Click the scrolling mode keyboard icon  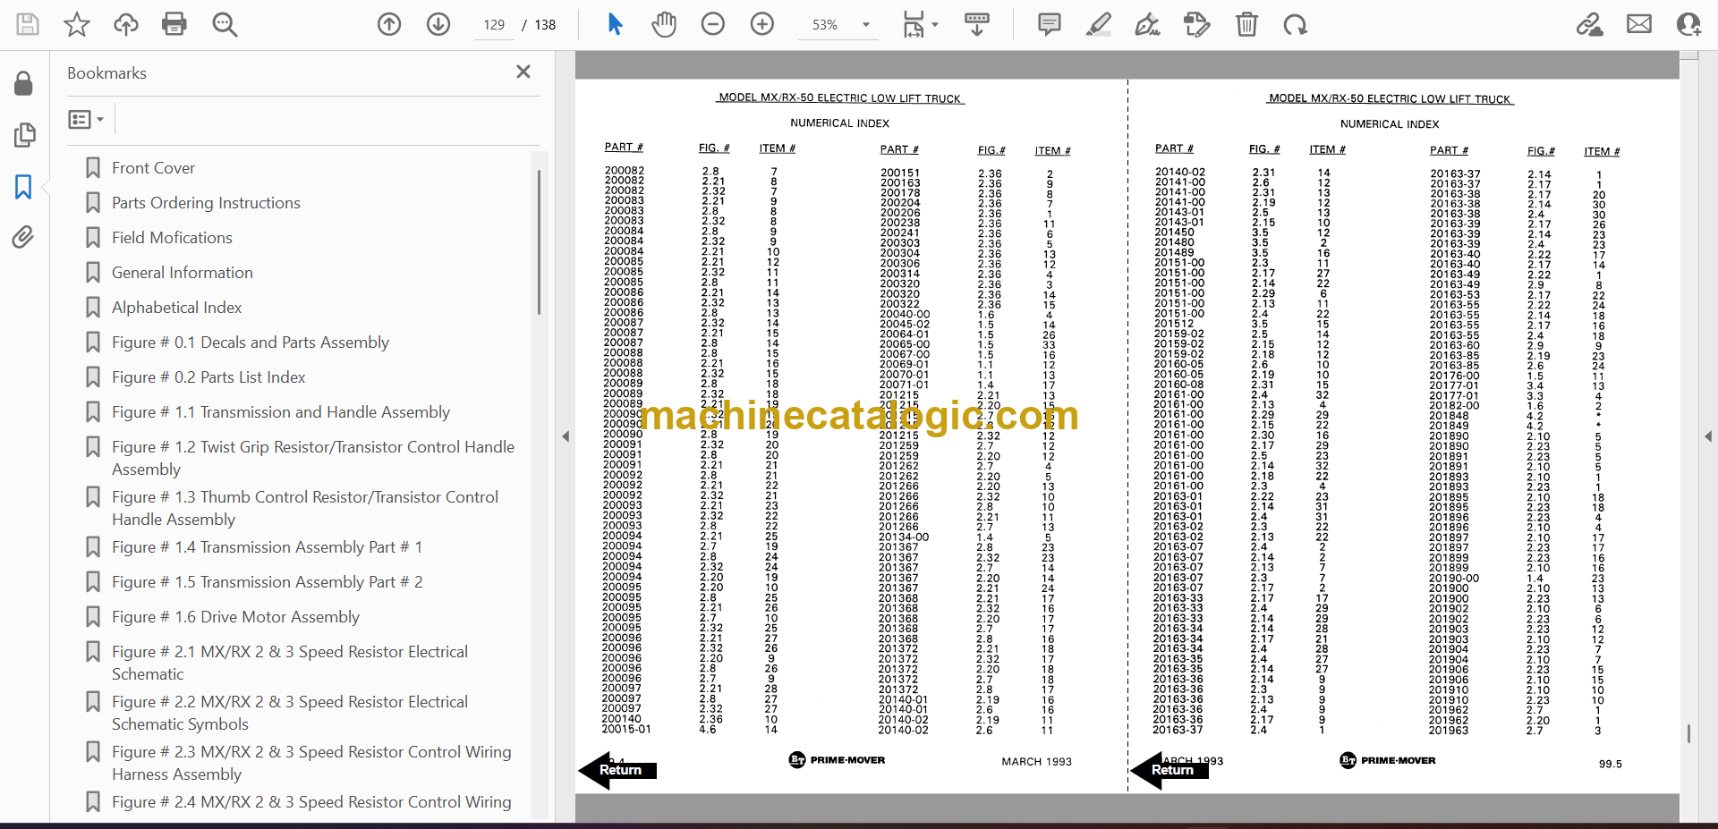click(977, 24)
